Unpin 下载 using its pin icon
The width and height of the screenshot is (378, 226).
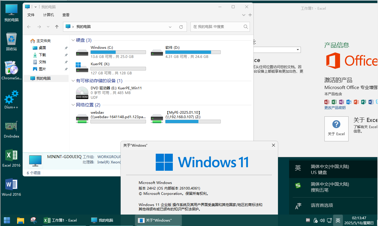pyautogui.click(x=66, y=55)
